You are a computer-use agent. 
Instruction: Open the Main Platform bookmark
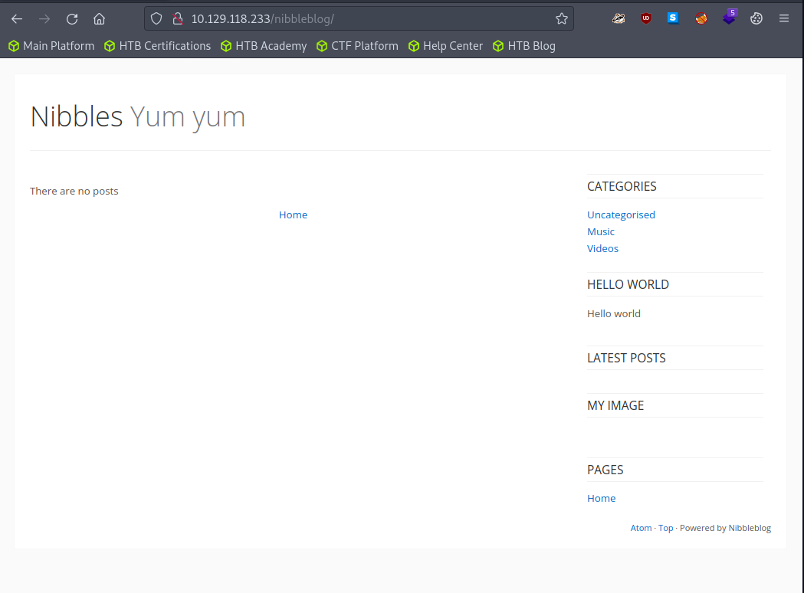[51, 46]
